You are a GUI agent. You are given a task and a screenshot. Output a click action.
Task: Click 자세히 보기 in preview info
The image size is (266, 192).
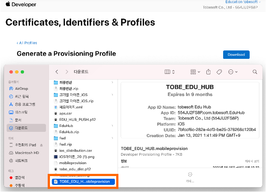point(252,161)
